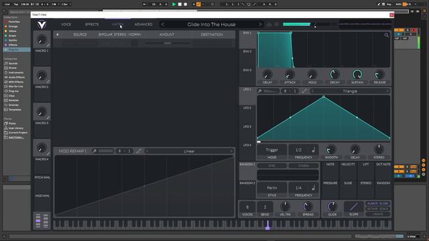Open the LFO Trigger MODE dropdown

(271, 150)
